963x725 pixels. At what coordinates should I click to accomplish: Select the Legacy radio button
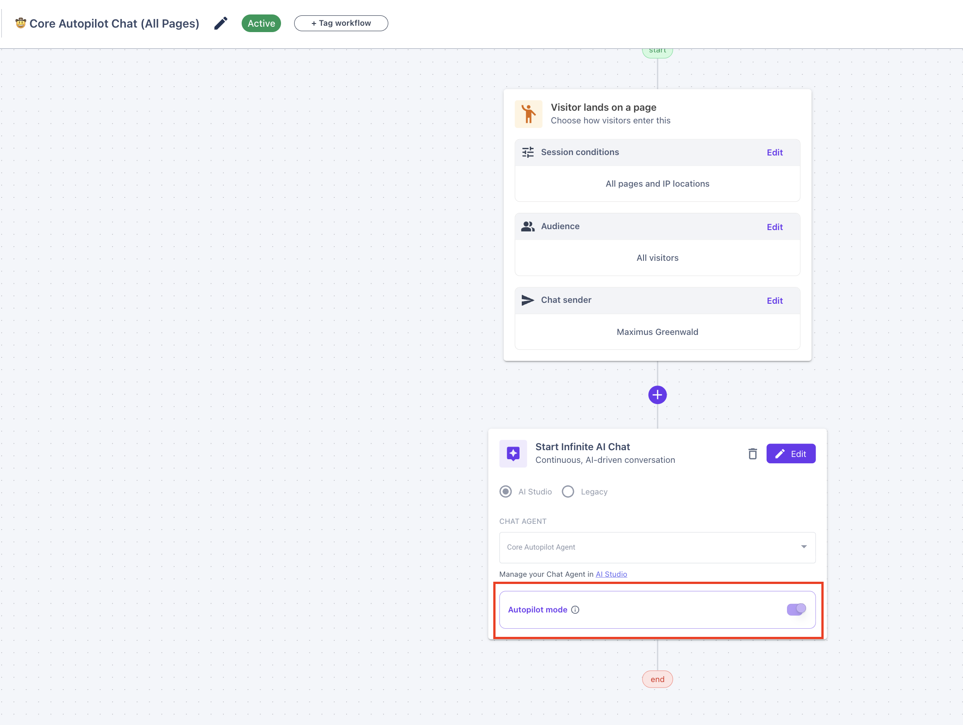568,491
